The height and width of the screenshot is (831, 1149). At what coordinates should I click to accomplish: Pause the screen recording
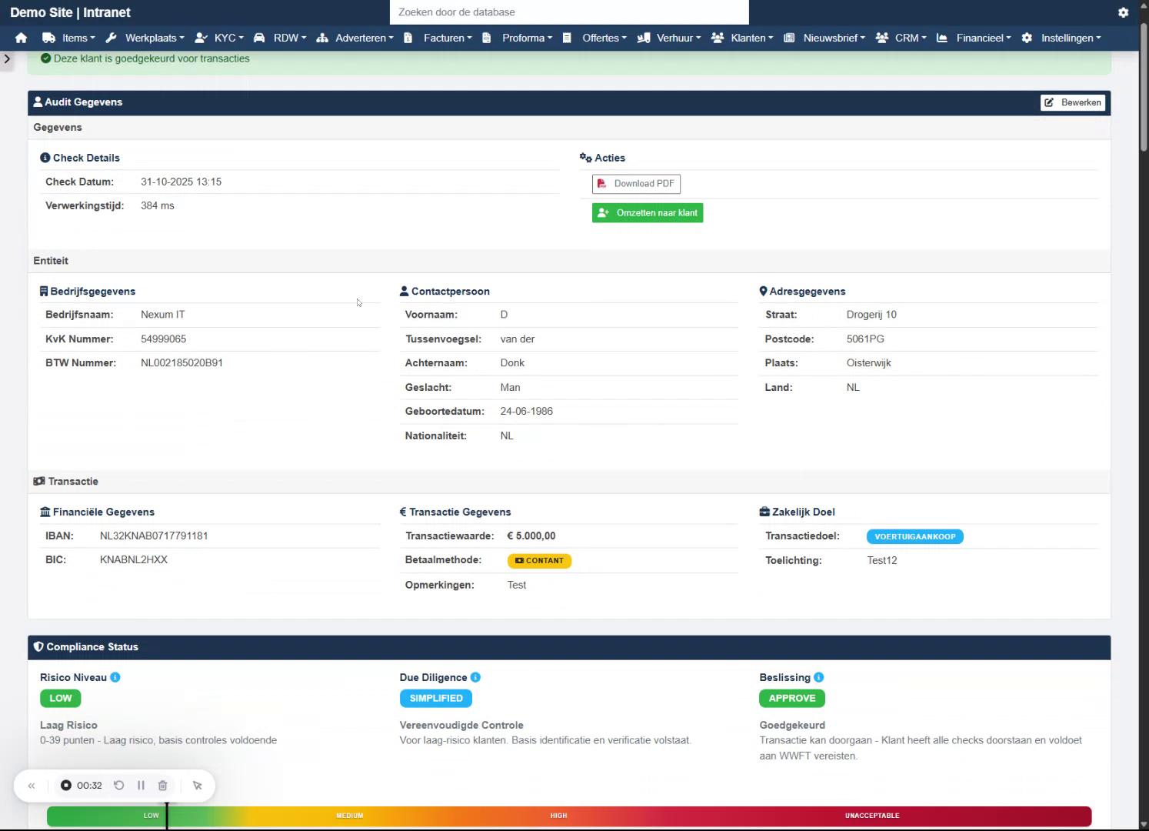point(141,786)
